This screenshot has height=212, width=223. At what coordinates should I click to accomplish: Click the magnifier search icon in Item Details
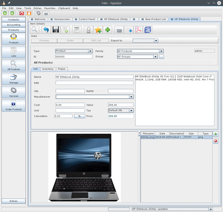click(35, 30)
